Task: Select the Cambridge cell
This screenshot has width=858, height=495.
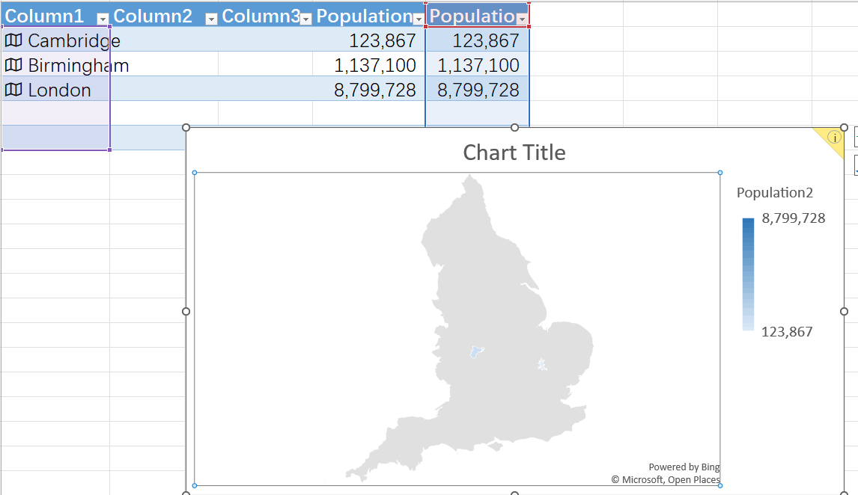Action: pos(55,40)
